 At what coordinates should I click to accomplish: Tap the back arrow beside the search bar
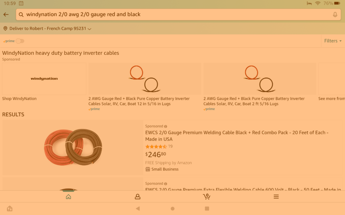(x=6, y=14)
